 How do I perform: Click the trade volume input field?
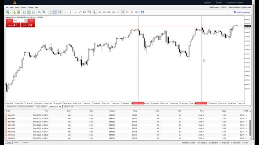pyautogui.click(x=19, y=21)
